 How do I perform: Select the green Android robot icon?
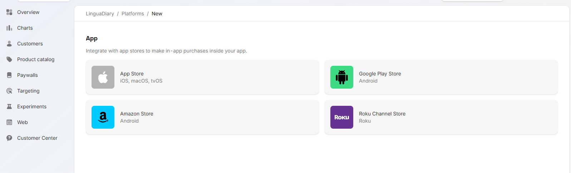click(342, 77)
